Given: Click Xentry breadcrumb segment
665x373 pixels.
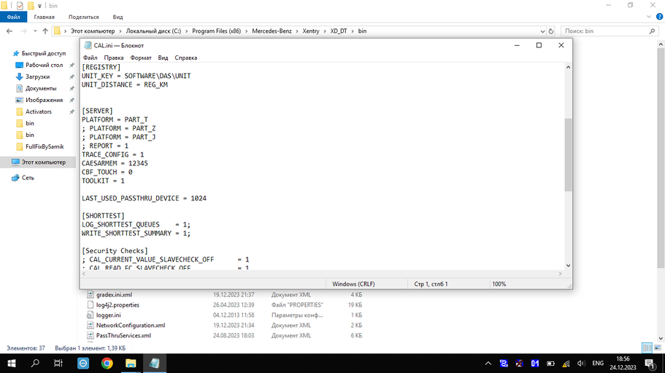Looking at the screenshot, I should pyautogui.click(x=311, y=31).
